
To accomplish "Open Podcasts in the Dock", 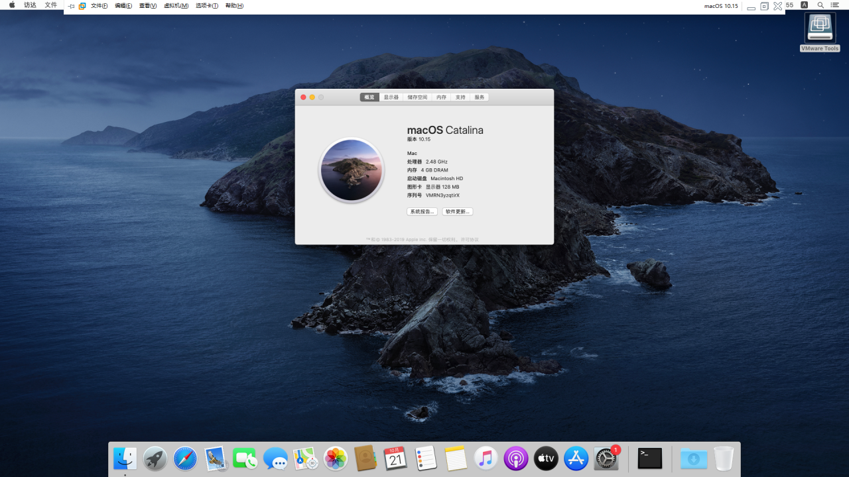I will pyautogui.click(x=515, y=458).
